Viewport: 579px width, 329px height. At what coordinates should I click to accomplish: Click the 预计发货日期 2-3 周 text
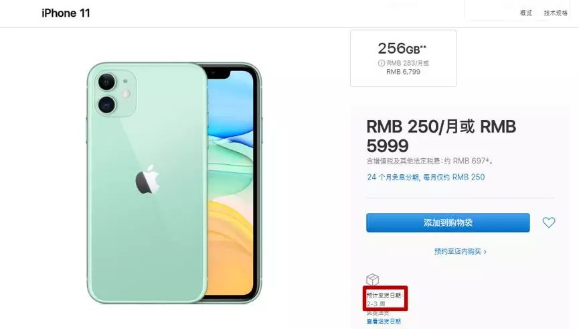click(x=385, y=300)
